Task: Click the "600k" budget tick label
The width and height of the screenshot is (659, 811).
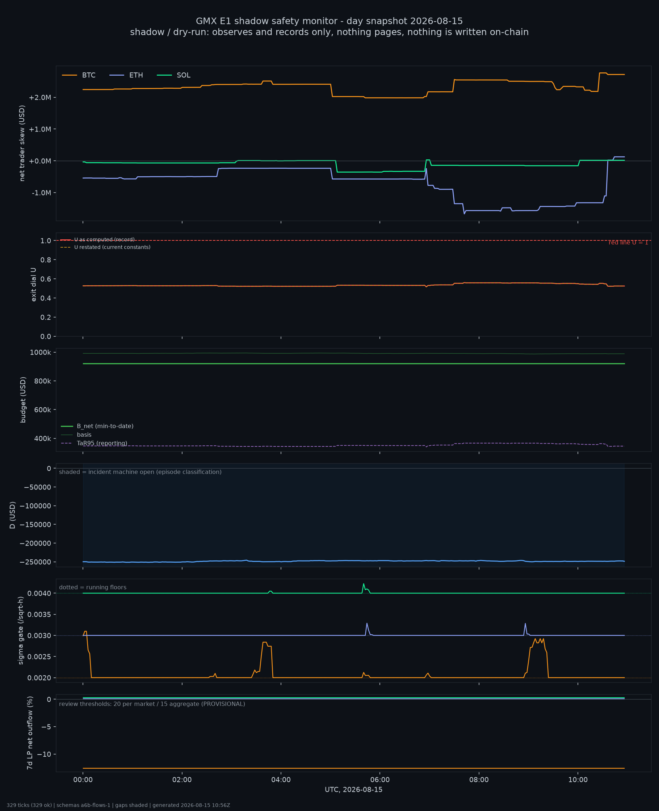Action: pos(42,410)
